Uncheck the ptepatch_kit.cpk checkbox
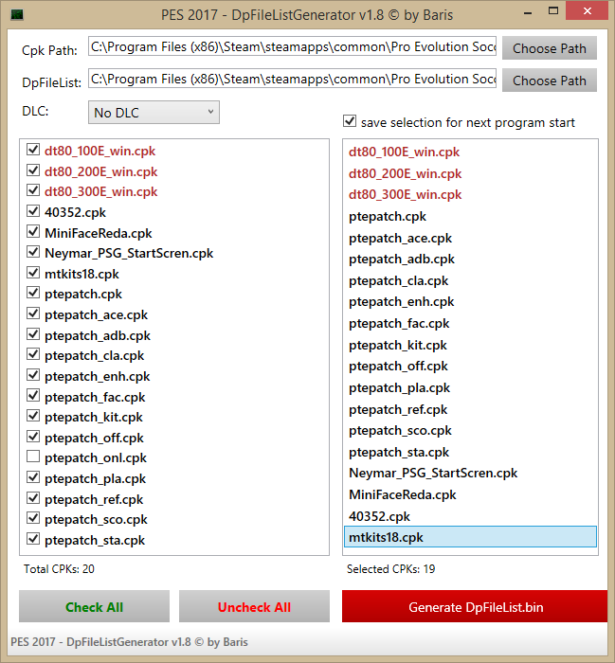This screenshot has height=663, width=615. [x=33, y=416]
